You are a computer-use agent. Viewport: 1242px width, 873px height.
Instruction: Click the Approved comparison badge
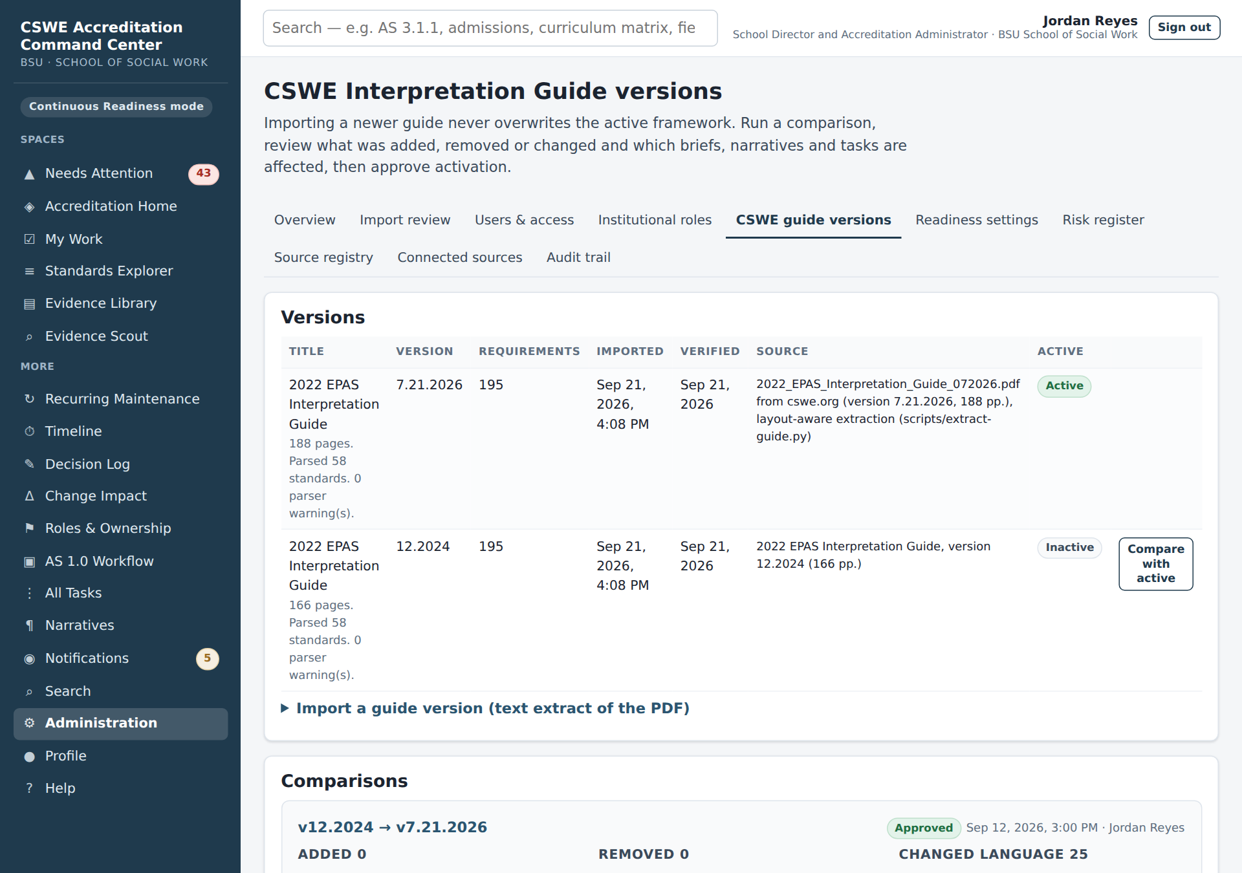coord(923,828)
